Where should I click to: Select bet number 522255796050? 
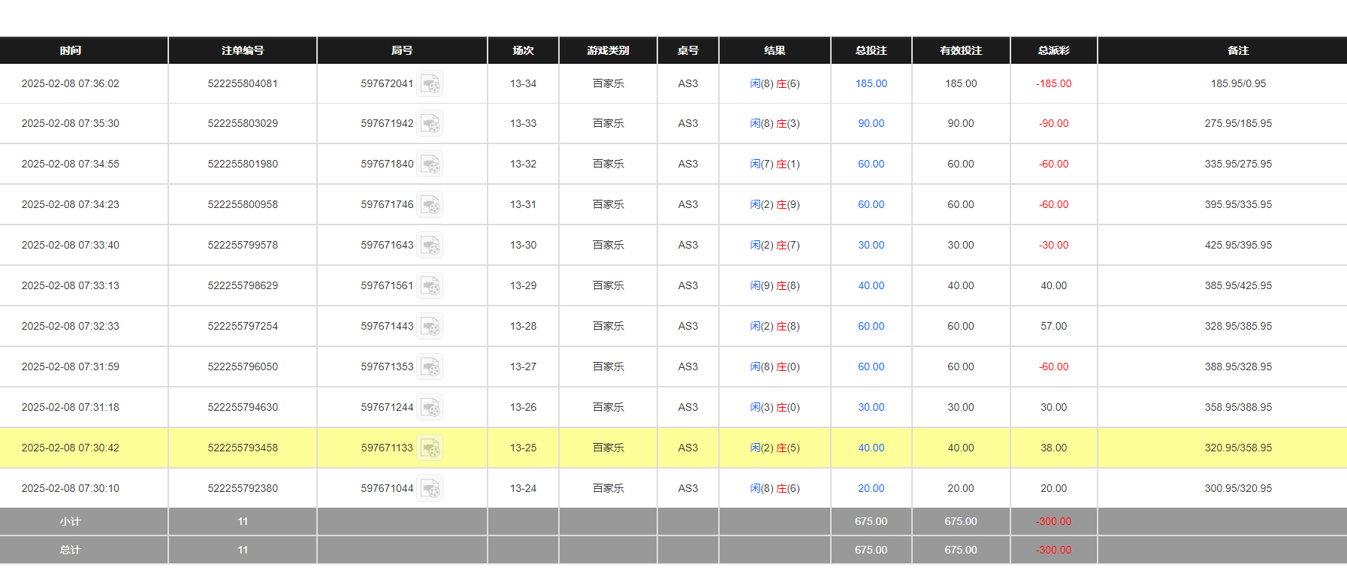(x=243, y=366)
